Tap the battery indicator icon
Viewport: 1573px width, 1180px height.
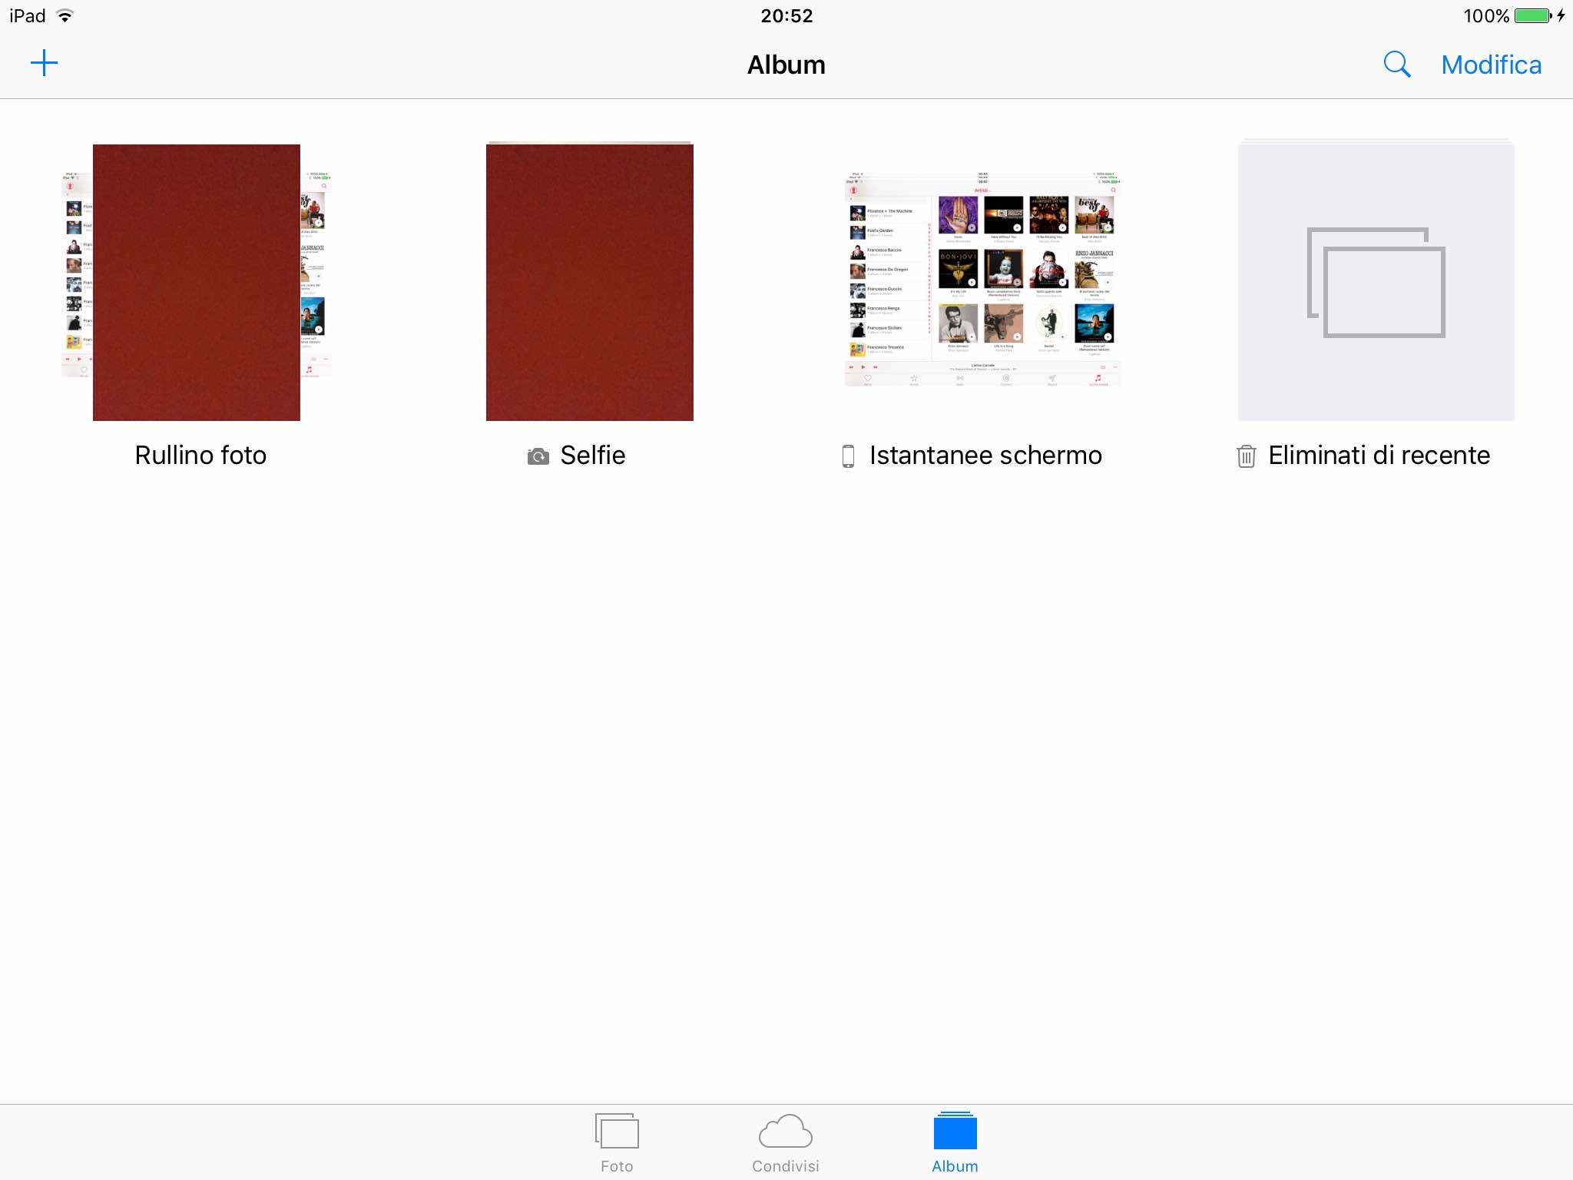pyautogui.click(x=1533, y=15)
